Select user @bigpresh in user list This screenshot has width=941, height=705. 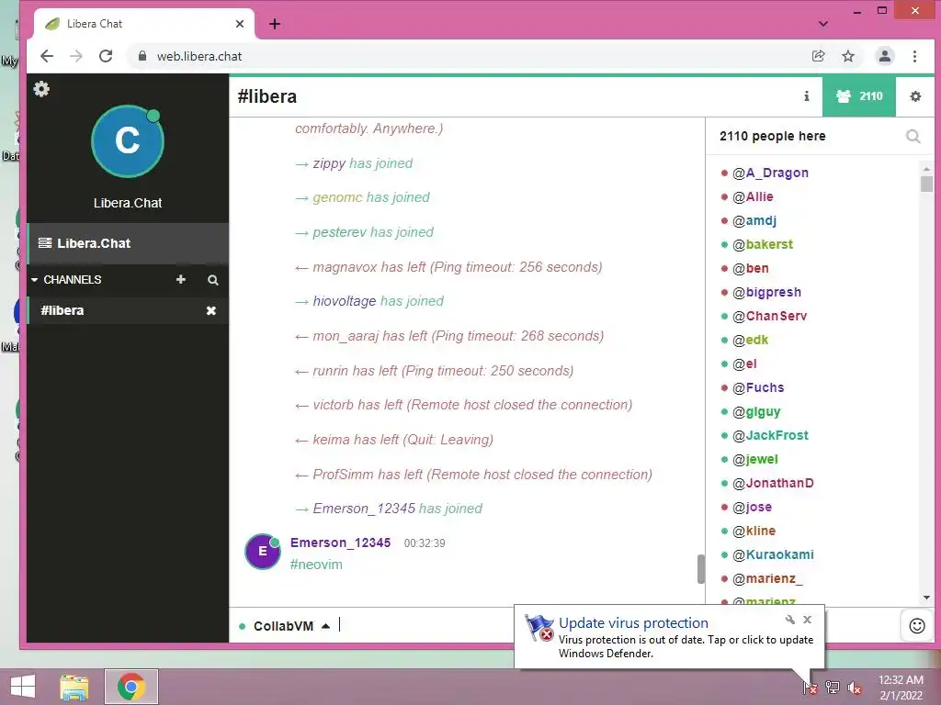coord(766,293)
